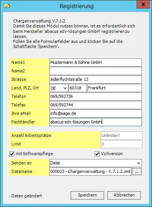Click the Ihre eMail input field
This screenshot has height=207, width=152.
click(x=96, y=113)
